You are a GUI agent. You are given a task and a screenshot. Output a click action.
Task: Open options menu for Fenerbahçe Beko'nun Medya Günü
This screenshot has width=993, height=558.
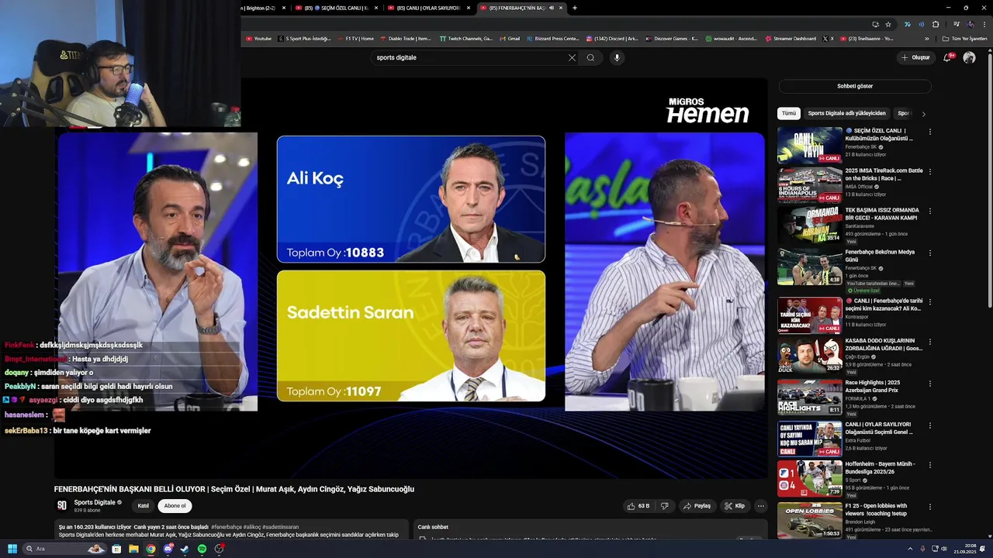coord(930,253)
